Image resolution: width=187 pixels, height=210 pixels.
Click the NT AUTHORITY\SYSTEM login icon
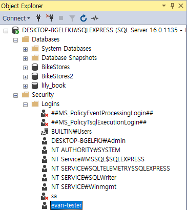click(45, 150)
